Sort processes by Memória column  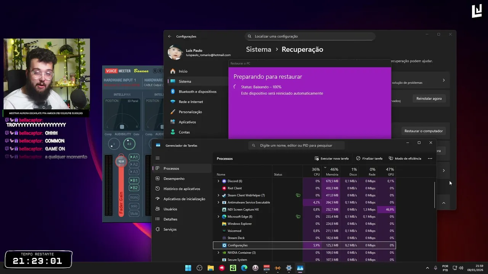tap(332, 172)
